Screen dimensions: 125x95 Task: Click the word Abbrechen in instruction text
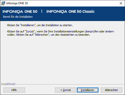coord(42,35)
